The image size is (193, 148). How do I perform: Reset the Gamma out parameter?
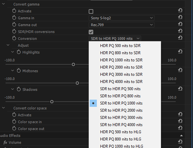[180, 24]
